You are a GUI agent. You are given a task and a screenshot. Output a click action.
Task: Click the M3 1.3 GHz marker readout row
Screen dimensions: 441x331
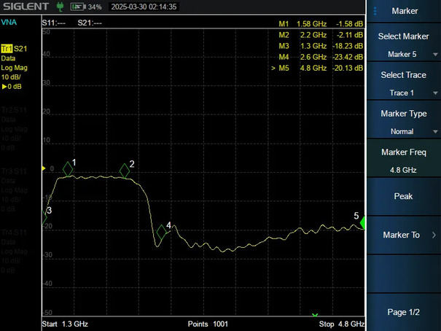pyautogui.click(x=321, y=46)
